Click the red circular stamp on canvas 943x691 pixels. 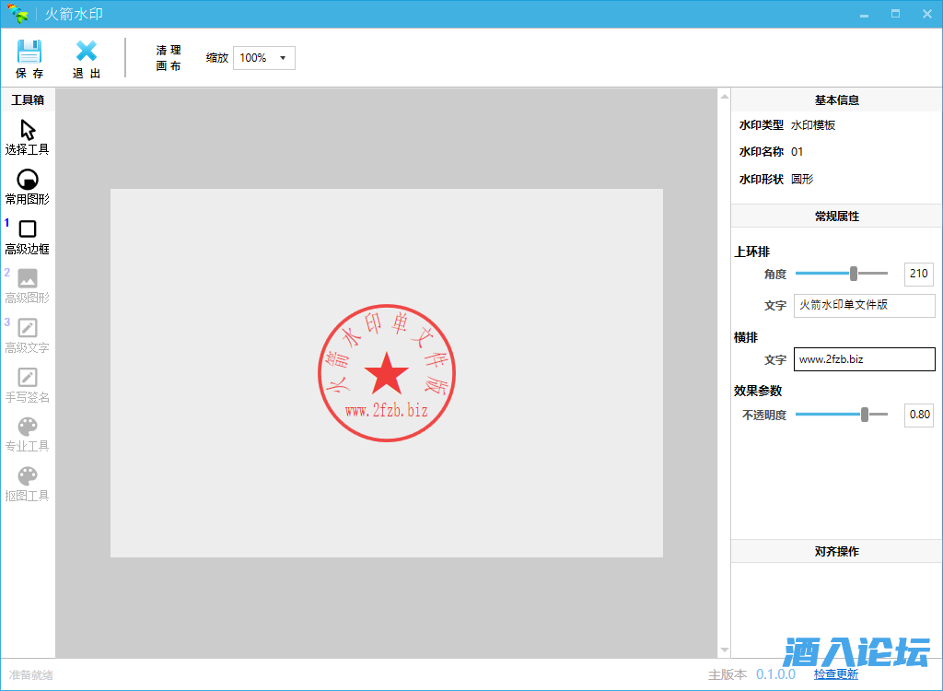387,372
